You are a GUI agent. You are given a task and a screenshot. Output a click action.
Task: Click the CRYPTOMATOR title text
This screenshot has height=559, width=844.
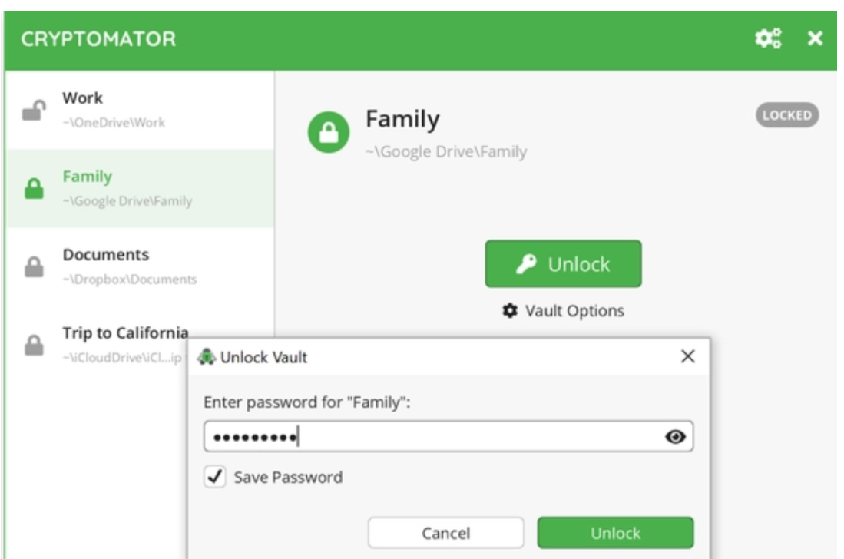pos(98,38)
